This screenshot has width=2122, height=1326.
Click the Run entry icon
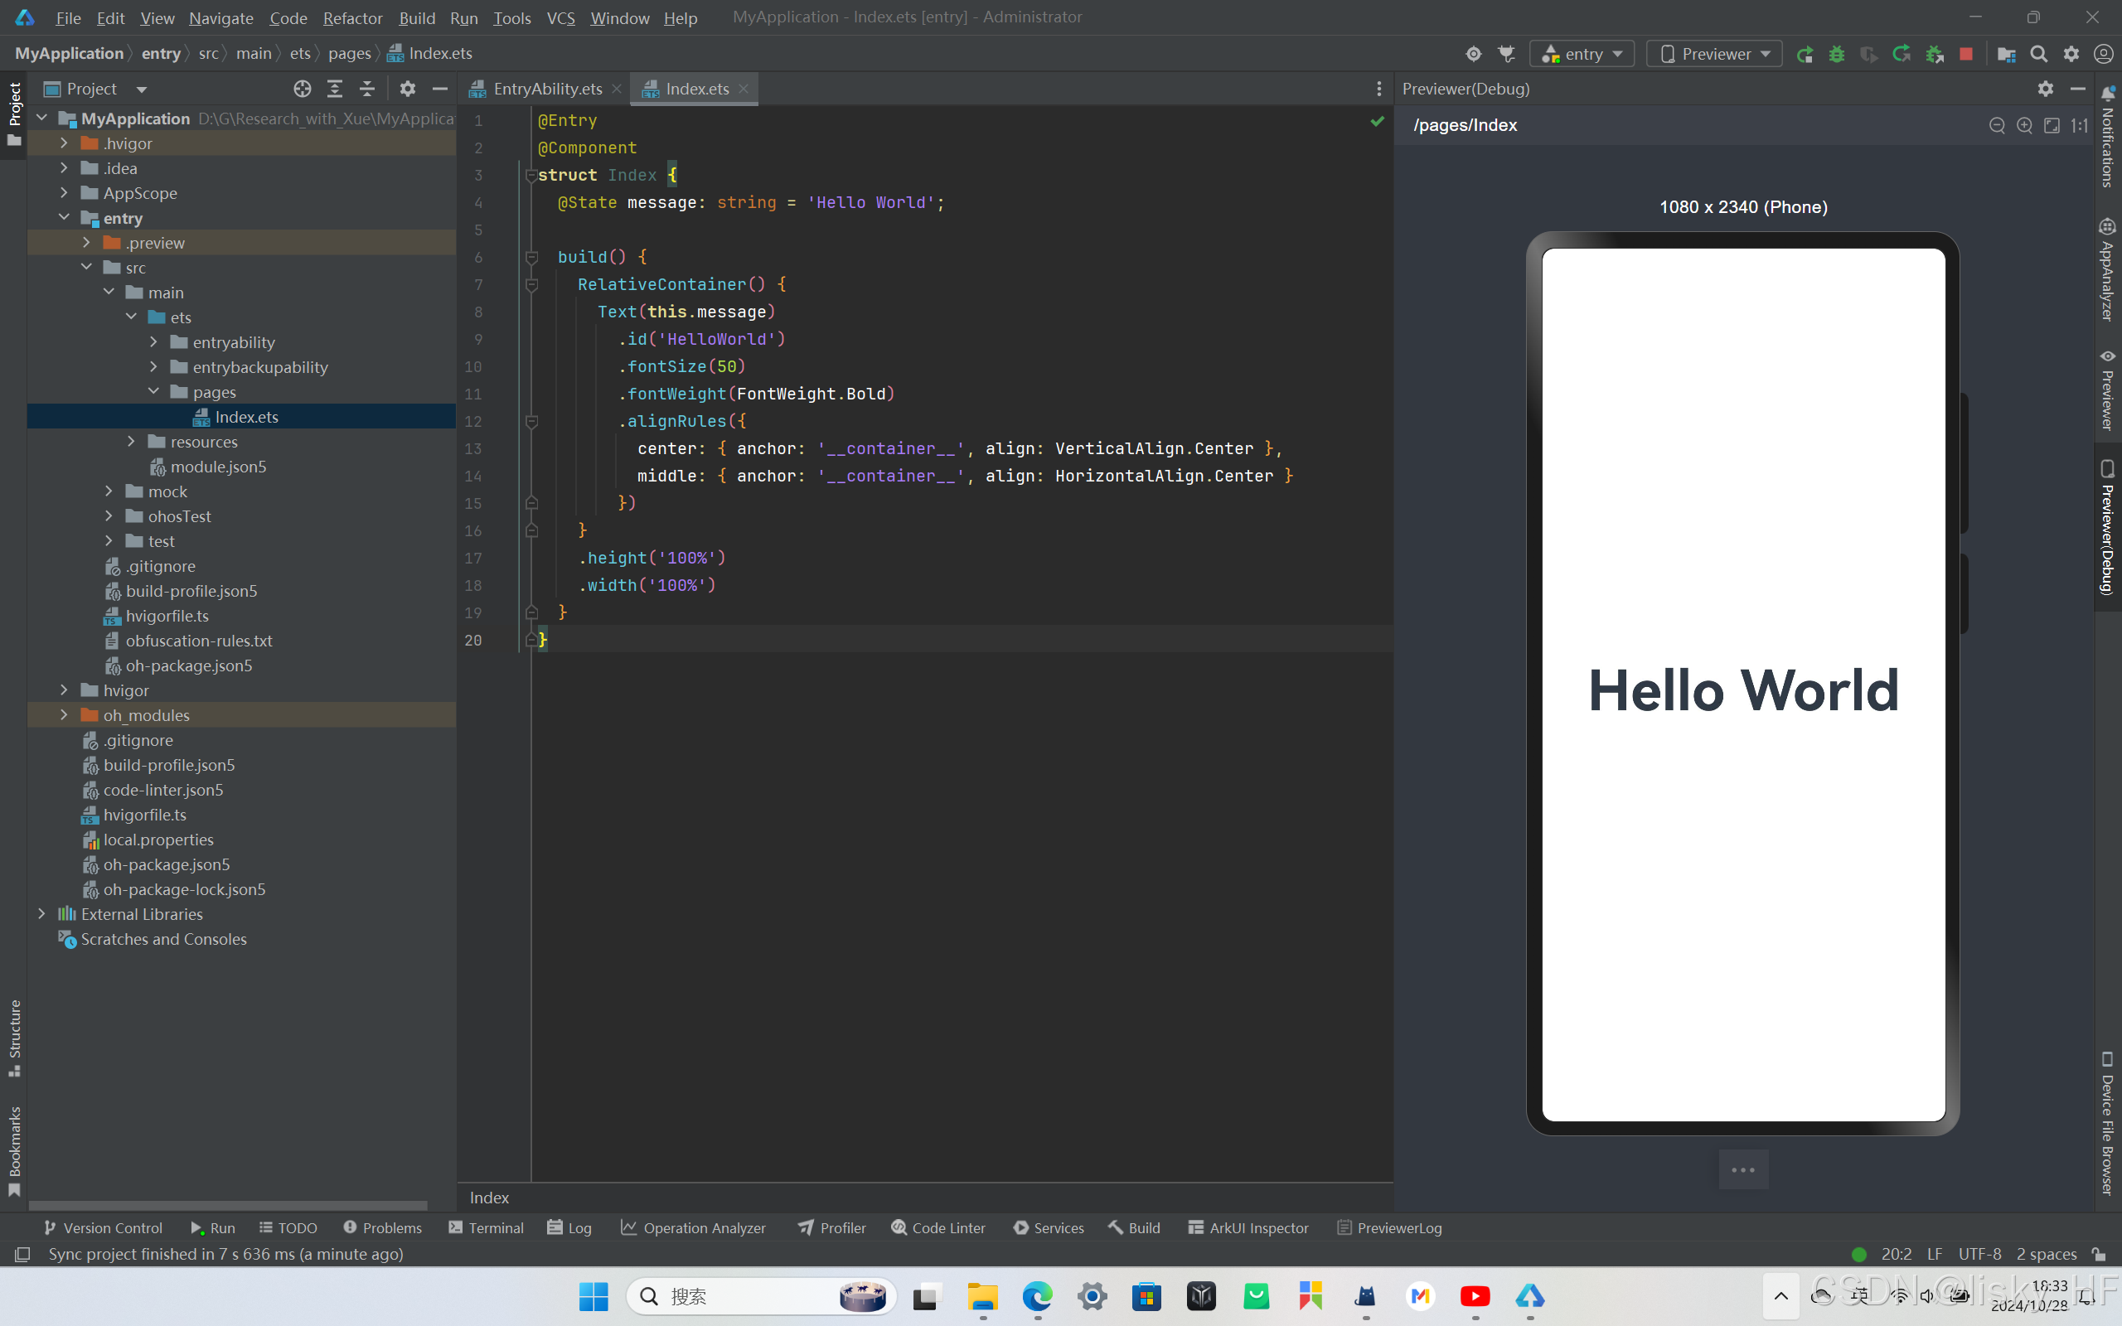[1805, 54]
